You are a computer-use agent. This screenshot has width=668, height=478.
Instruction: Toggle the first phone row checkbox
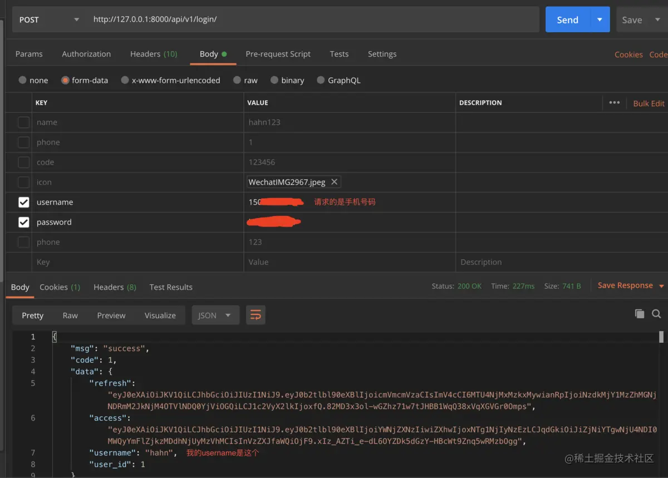(23, 142)
